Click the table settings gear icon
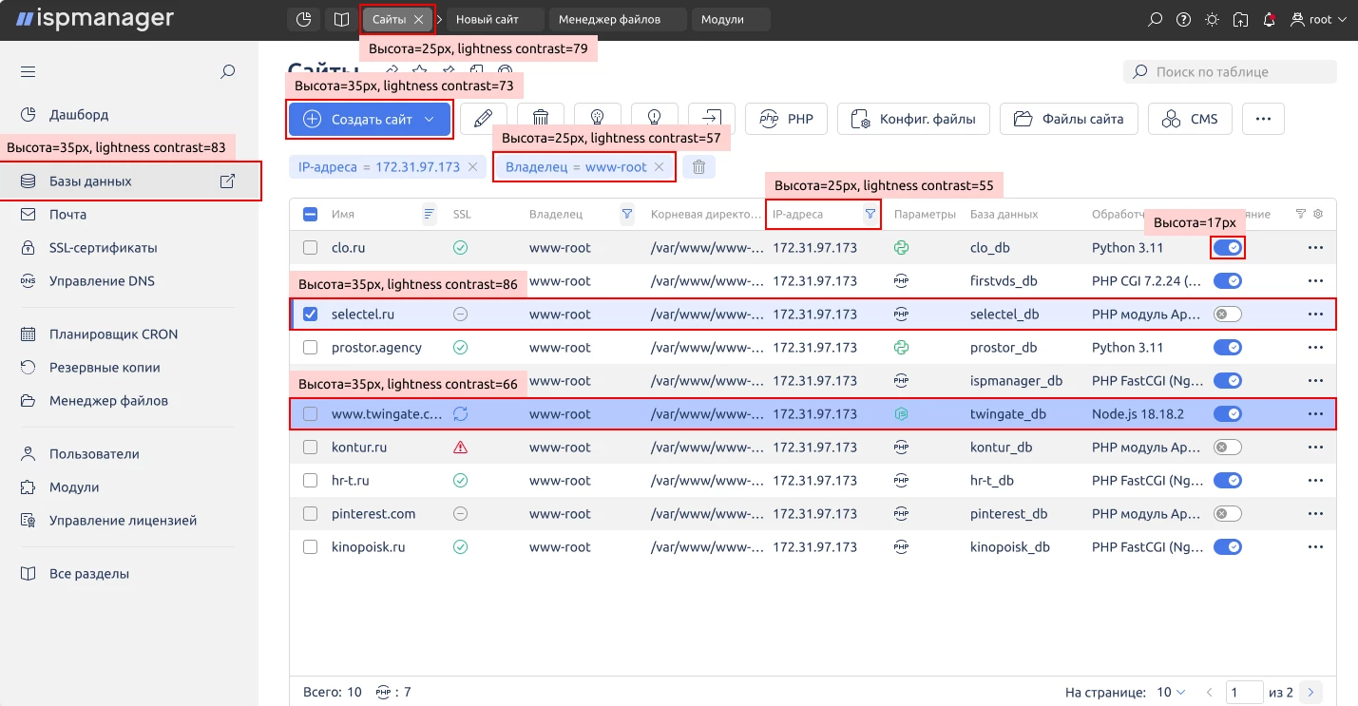This screenshot has width=1358, height=706. point(1318,215)
